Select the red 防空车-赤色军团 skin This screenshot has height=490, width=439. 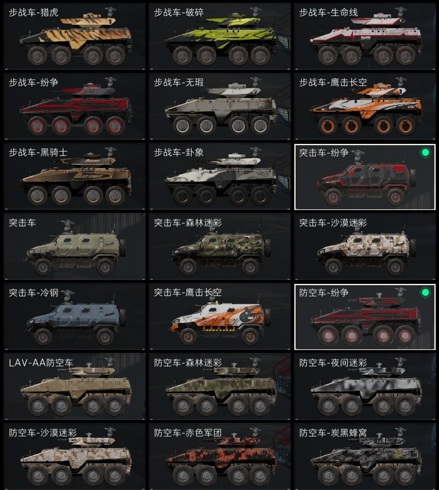[x=220, y=456]
